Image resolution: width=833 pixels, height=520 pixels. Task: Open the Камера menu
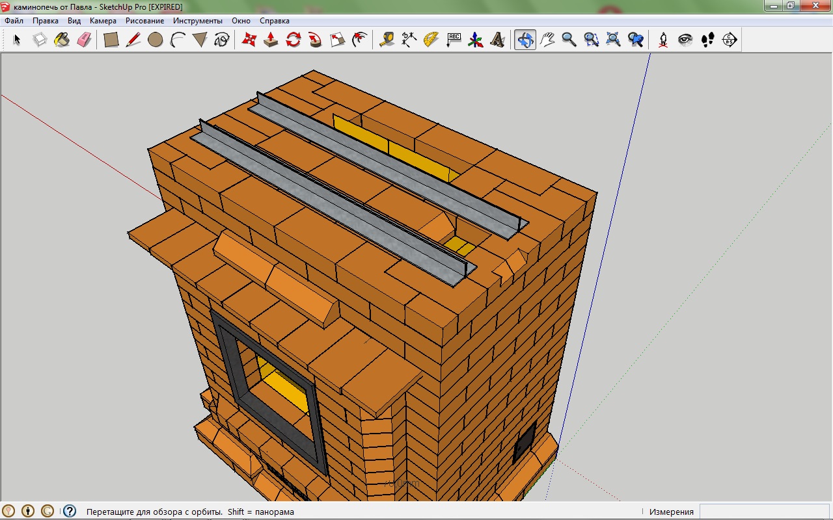click(103, 21)
